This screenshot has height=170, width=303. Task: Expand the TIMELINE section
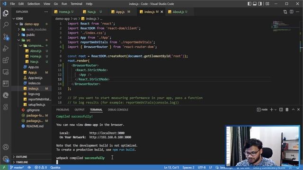pyautogui.click(x=22, y=162)
